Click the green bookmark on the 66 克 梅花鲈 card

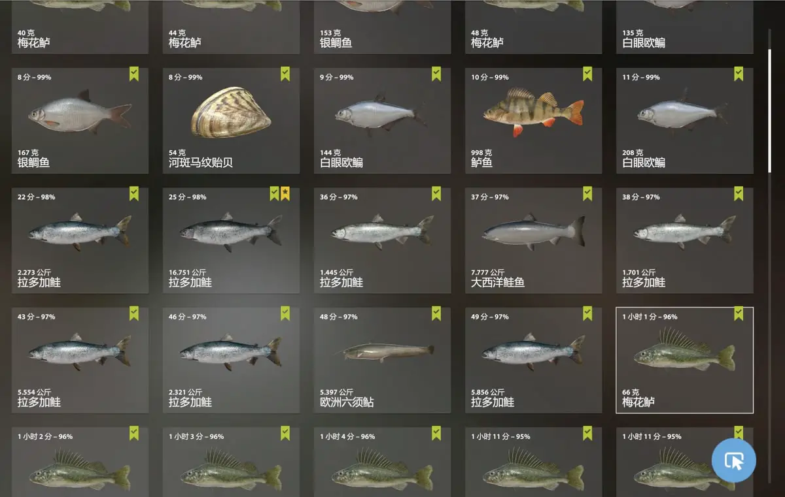click(x=739, y=313)
